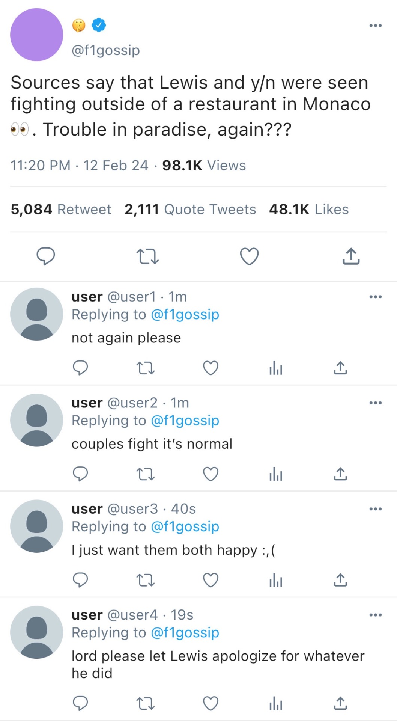397x721 pixels.
Task: Like user1's "not again please" reply
Action: click(x=211, y=368)
